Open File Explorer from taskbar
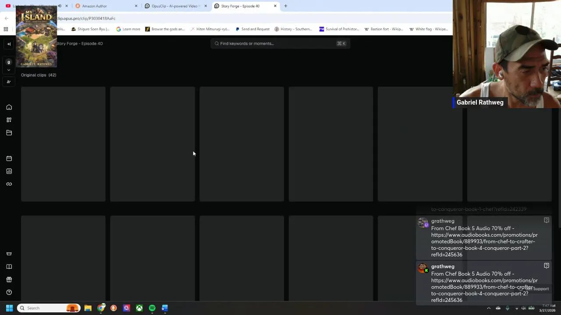 [x=88, y=308]
